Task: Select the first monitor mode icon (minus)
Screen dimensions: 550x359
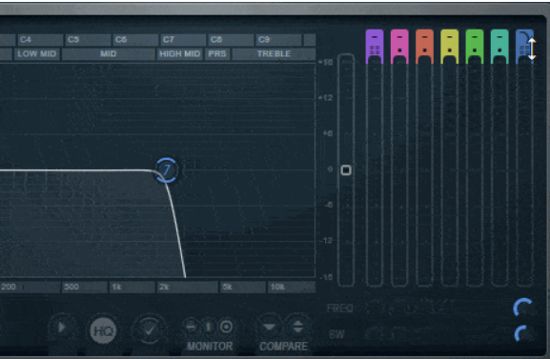Action: pos(192,327)
